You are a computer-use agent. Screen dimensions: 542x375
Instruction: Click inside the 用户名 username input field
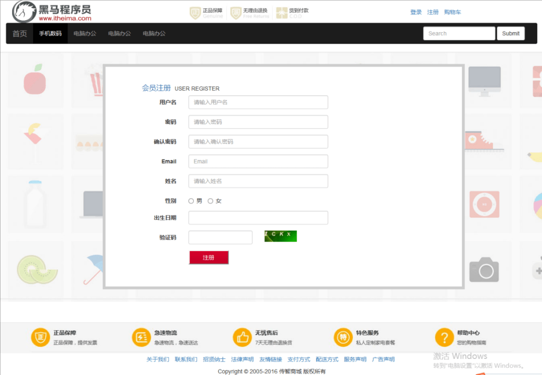[258, 102]
